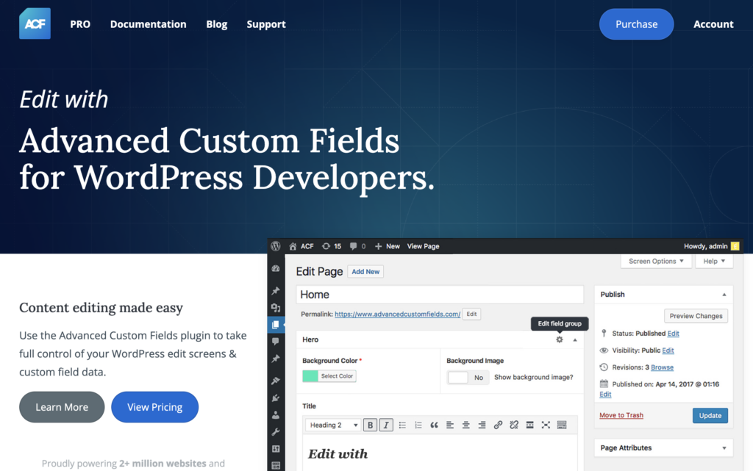Click the insert link icon in the editor
753x471 pixels.
498,425
